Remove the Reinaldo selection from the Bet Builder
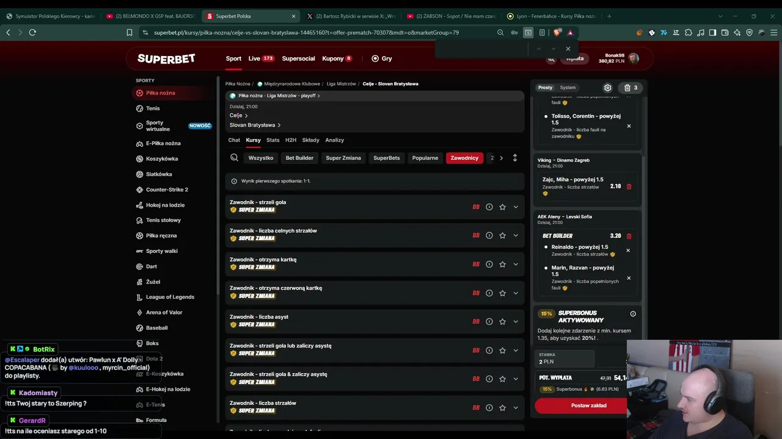Screen dimensions: 782x439 (x=628, y=251)
